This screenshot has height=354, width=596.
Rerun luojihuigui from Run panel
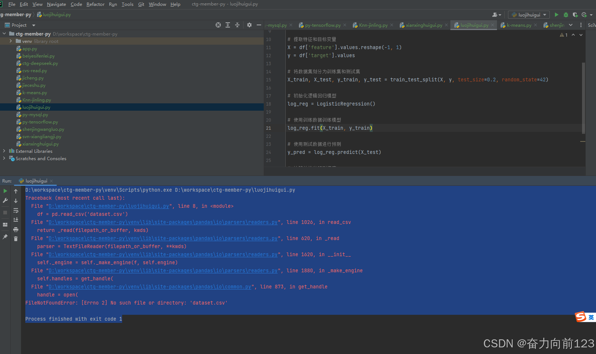(5, 191)
